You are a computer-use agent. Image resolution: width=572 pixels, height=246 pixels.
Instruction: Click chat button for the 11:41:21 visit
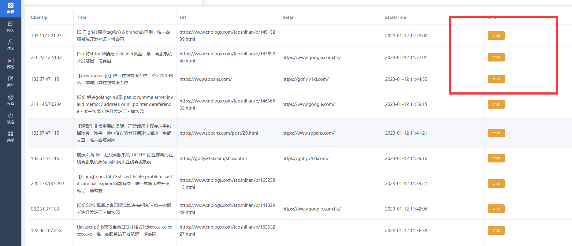[496, 133]
